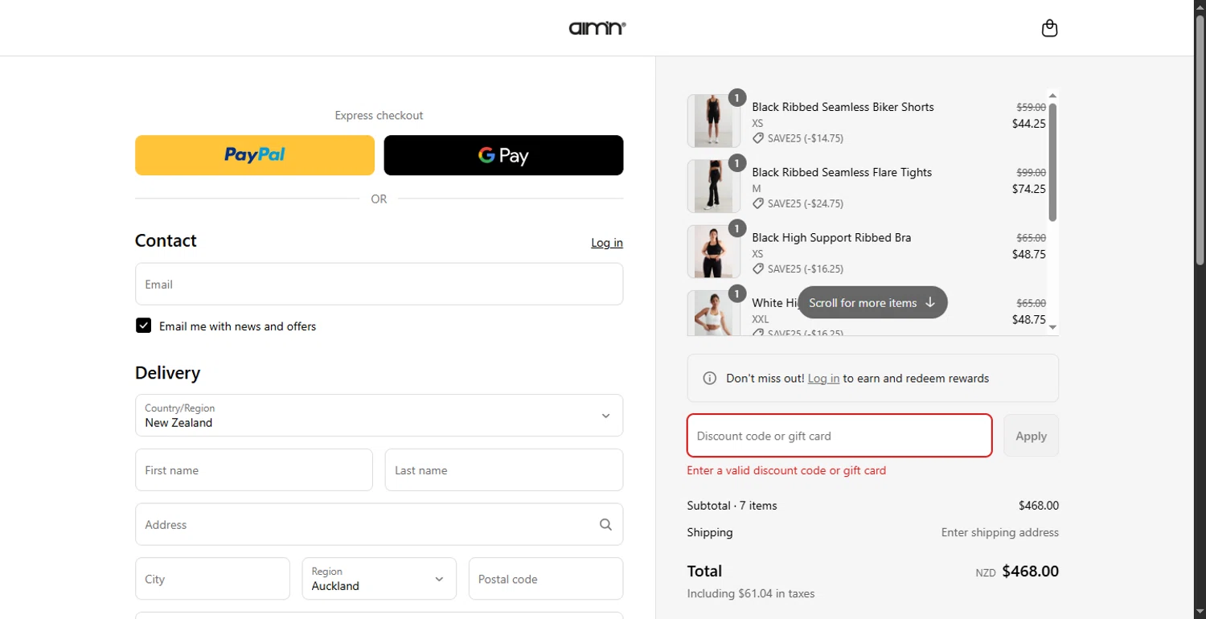
Task: Open the Country/Region dropdown
Action: point(379,416)
